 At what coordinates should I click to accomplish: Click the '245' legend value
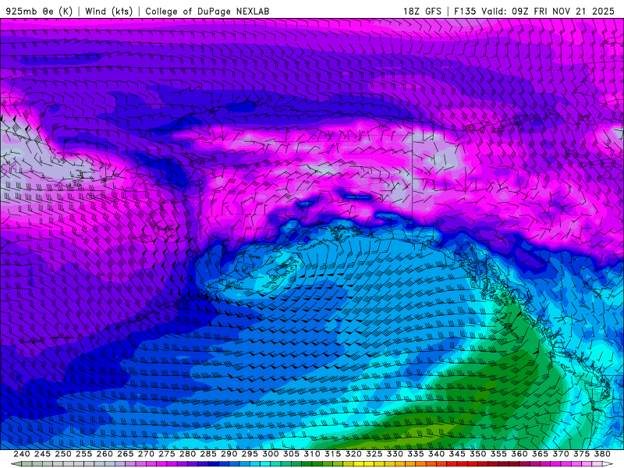[x=42, y=454]
